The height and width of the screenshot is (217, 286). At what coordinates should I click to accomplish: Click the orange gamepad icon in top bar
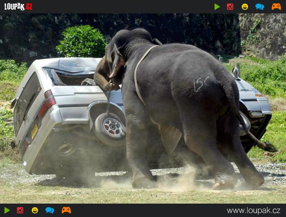(x=276, y=7)
